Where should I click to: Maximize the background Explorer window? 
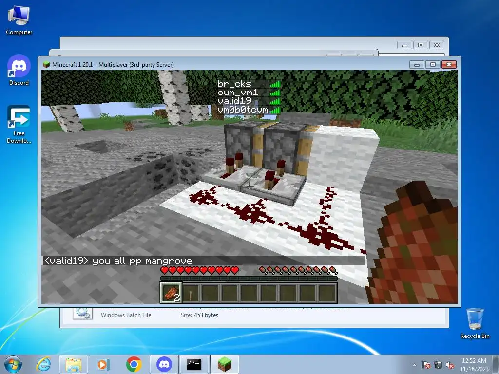[x=421, y=45]
